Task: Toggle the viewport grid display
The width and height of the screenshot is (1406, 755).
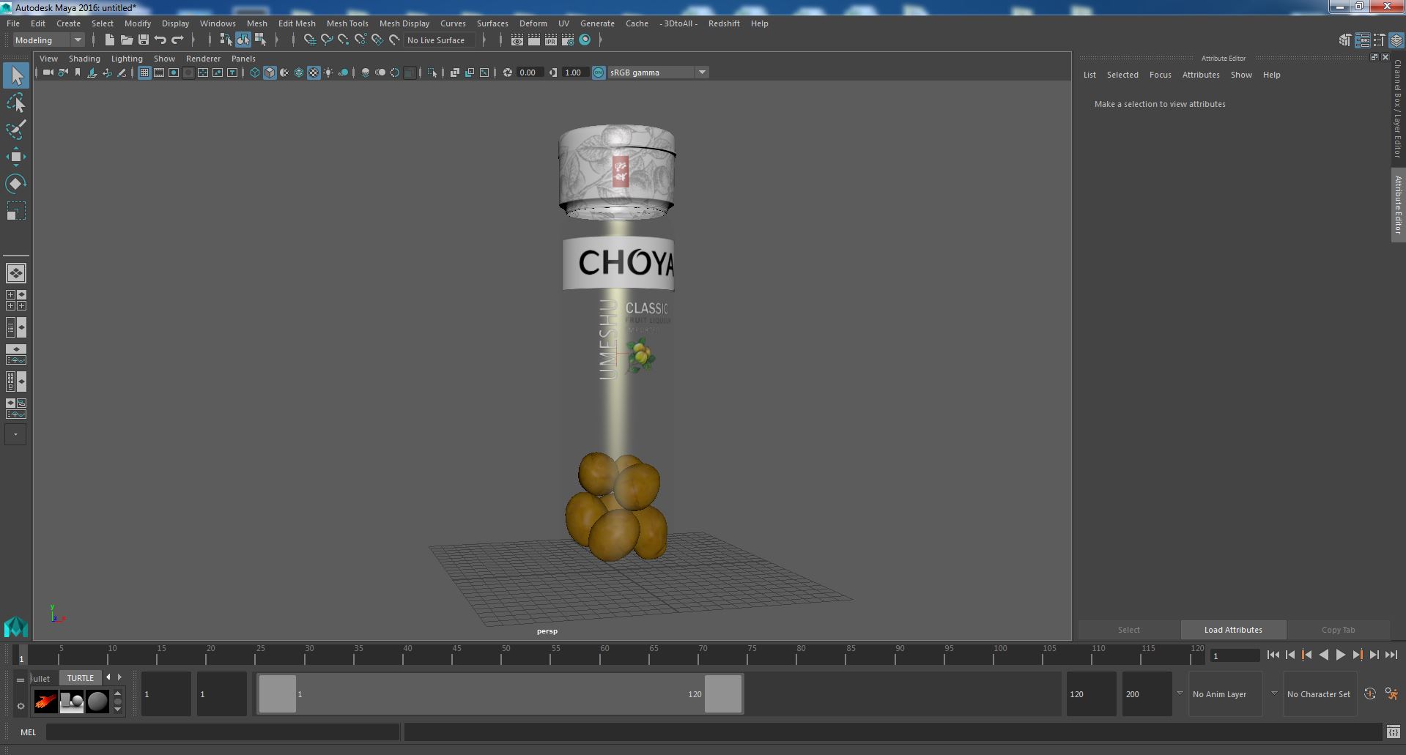Action: (x=144, y=72)
